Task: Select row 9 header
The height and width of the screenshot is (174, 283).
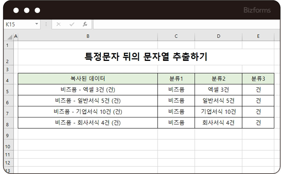Action: pos(8,134)
